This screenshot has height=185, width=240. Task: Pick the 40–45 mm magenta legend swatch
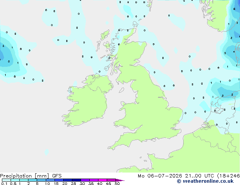[x=103, y=180]
